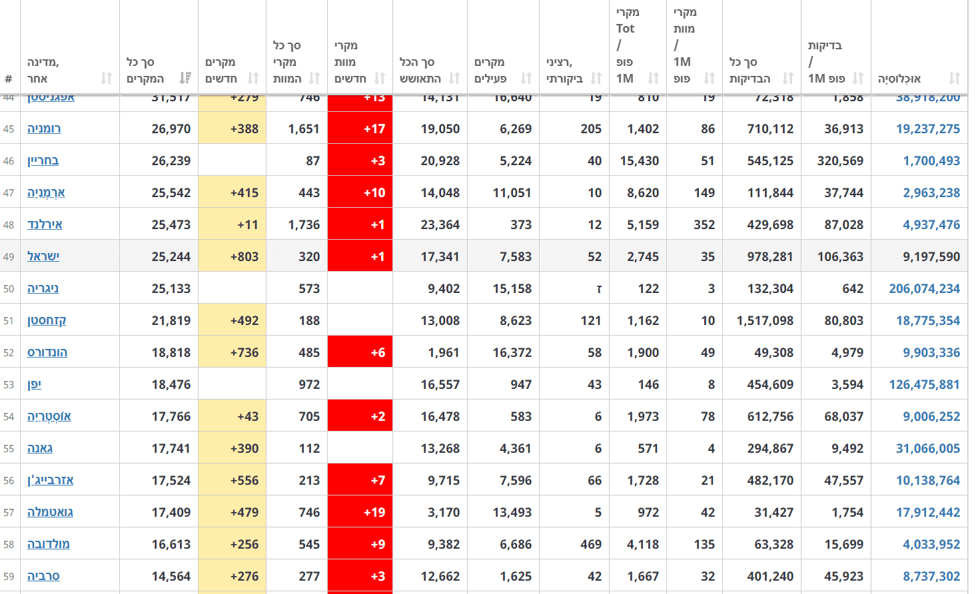Select Israel's total cases value 25,244
978x594 pixels.
[171, 256]
